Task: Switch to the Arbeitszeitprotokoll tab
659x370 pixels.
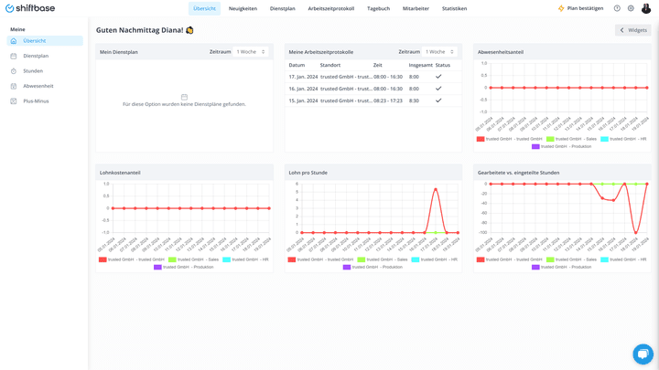Action: click(330, 8)
